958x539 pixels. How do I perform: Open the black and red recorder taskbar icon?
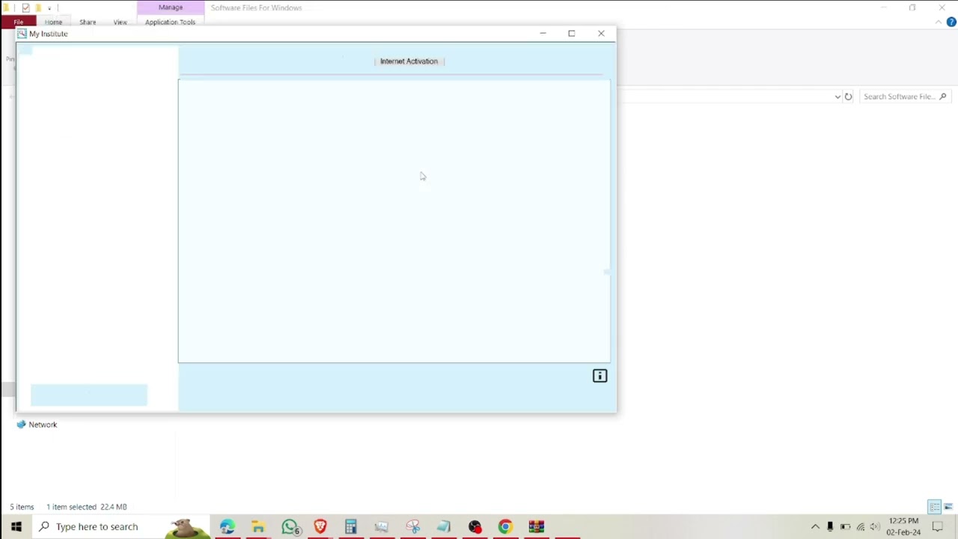[x=475, y=526]
